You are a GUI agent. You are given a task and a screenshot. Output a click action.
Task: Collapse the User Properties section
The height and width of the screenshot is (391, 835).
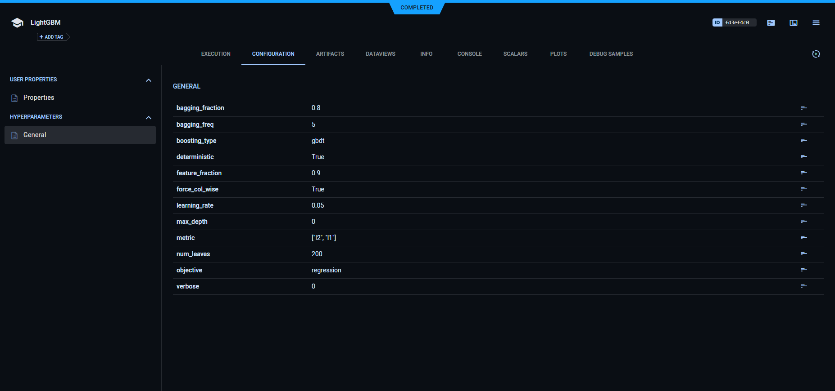[149, 80]
